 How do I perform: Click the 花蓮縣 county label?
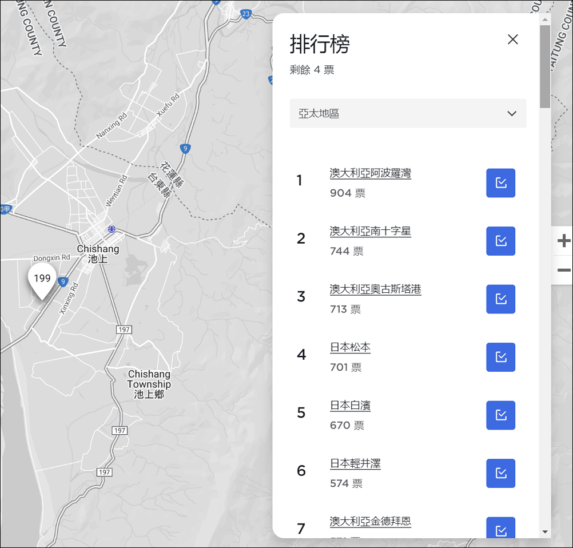point(172,174)
